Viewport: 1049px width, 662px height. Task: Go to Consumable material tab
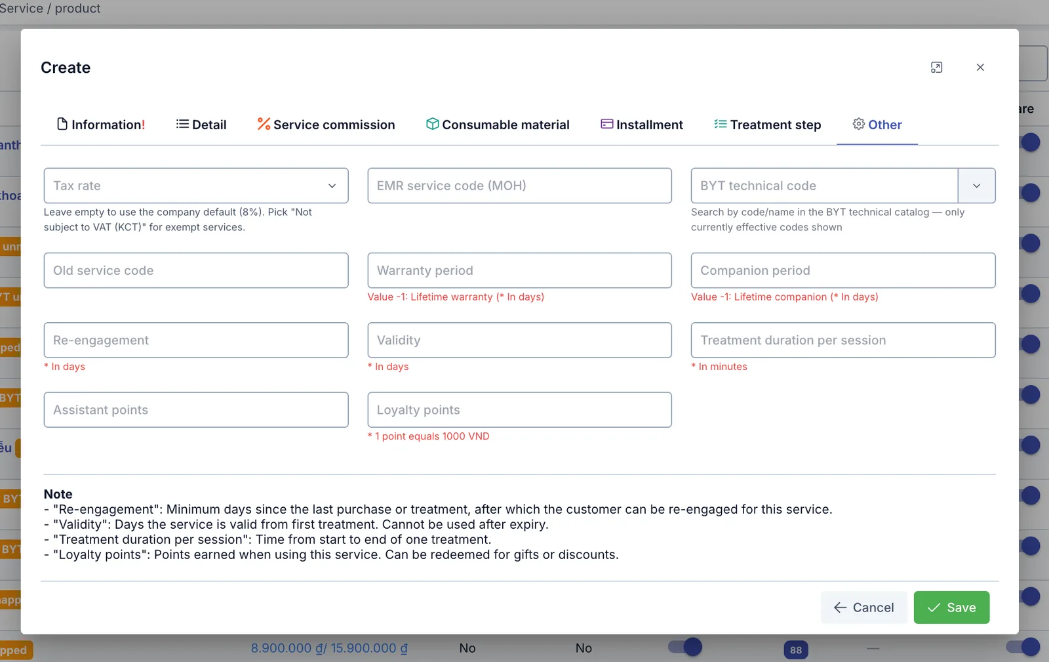[x=498, y=125]
